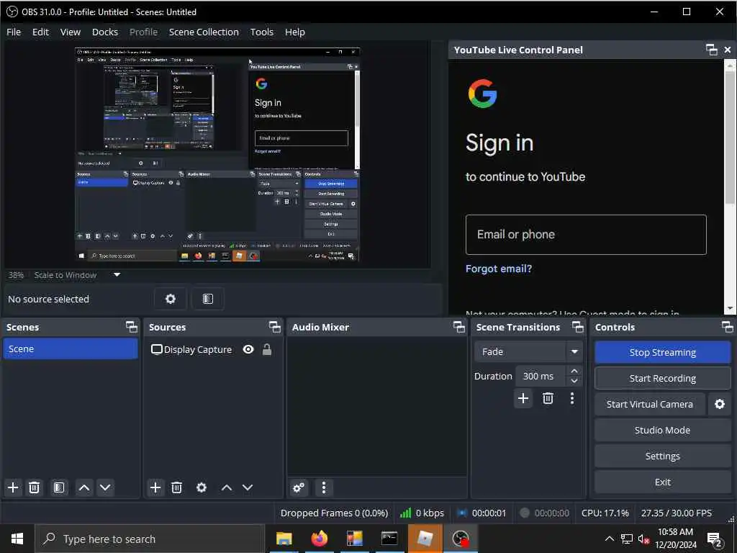This screenshot has width=737, height=553.
Task: Float the YouTube Live Control Panel dock
Action: point(712,50)
